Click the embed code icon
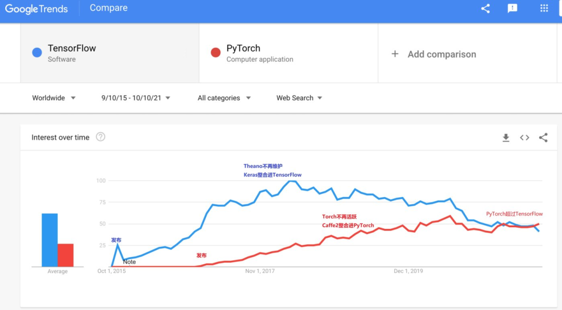 pos(525,137)
